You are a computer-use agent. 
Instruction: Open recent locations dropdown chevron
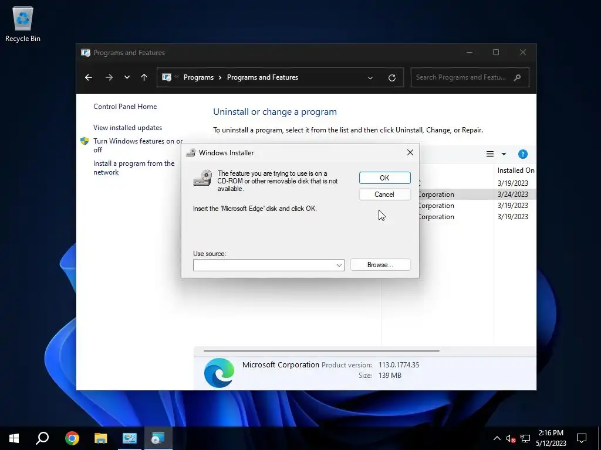pos(127,78)
